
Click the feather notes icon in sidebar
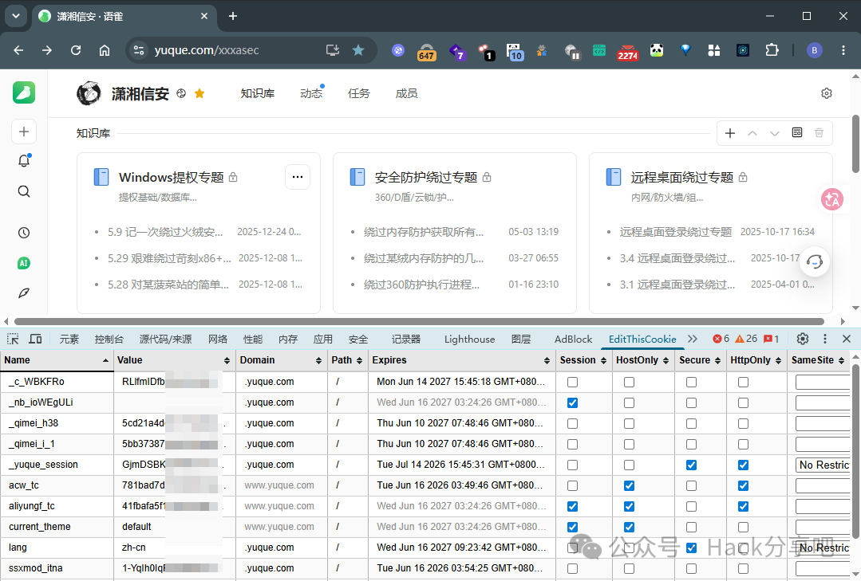(24, 293)
